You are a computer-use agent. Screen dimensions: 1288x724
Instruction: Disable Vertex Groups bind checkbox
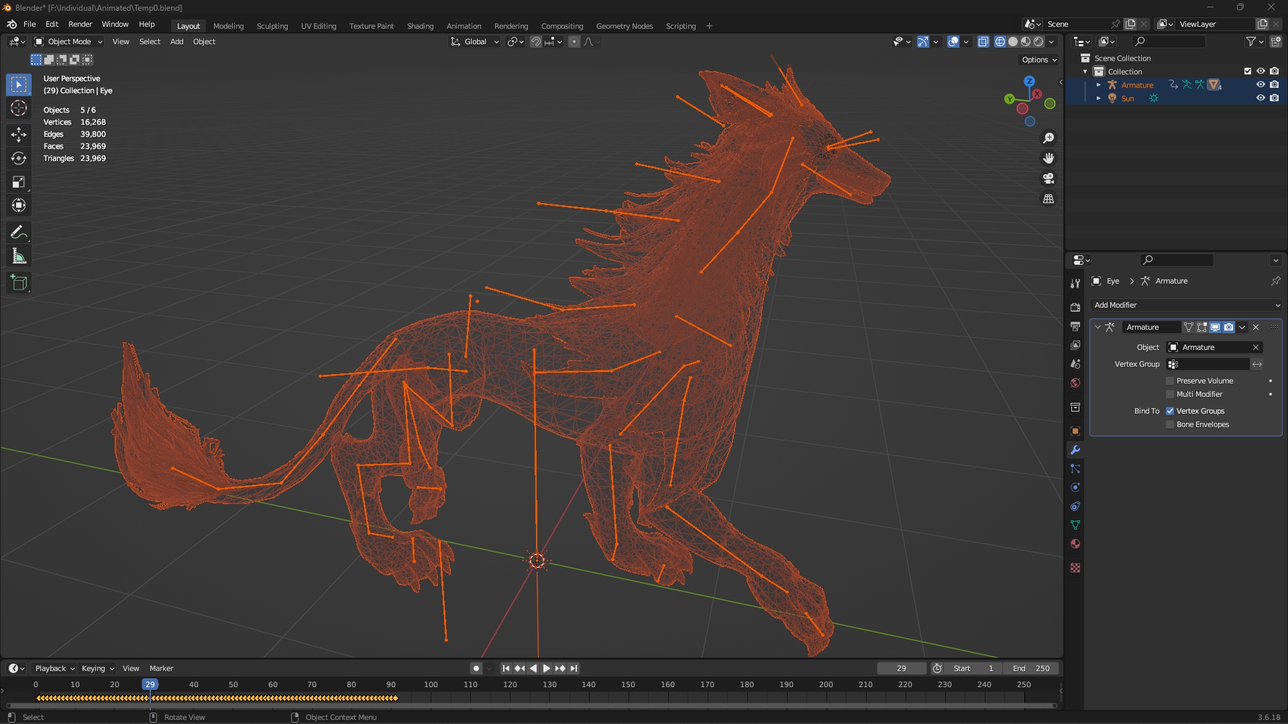point(1170,411)
